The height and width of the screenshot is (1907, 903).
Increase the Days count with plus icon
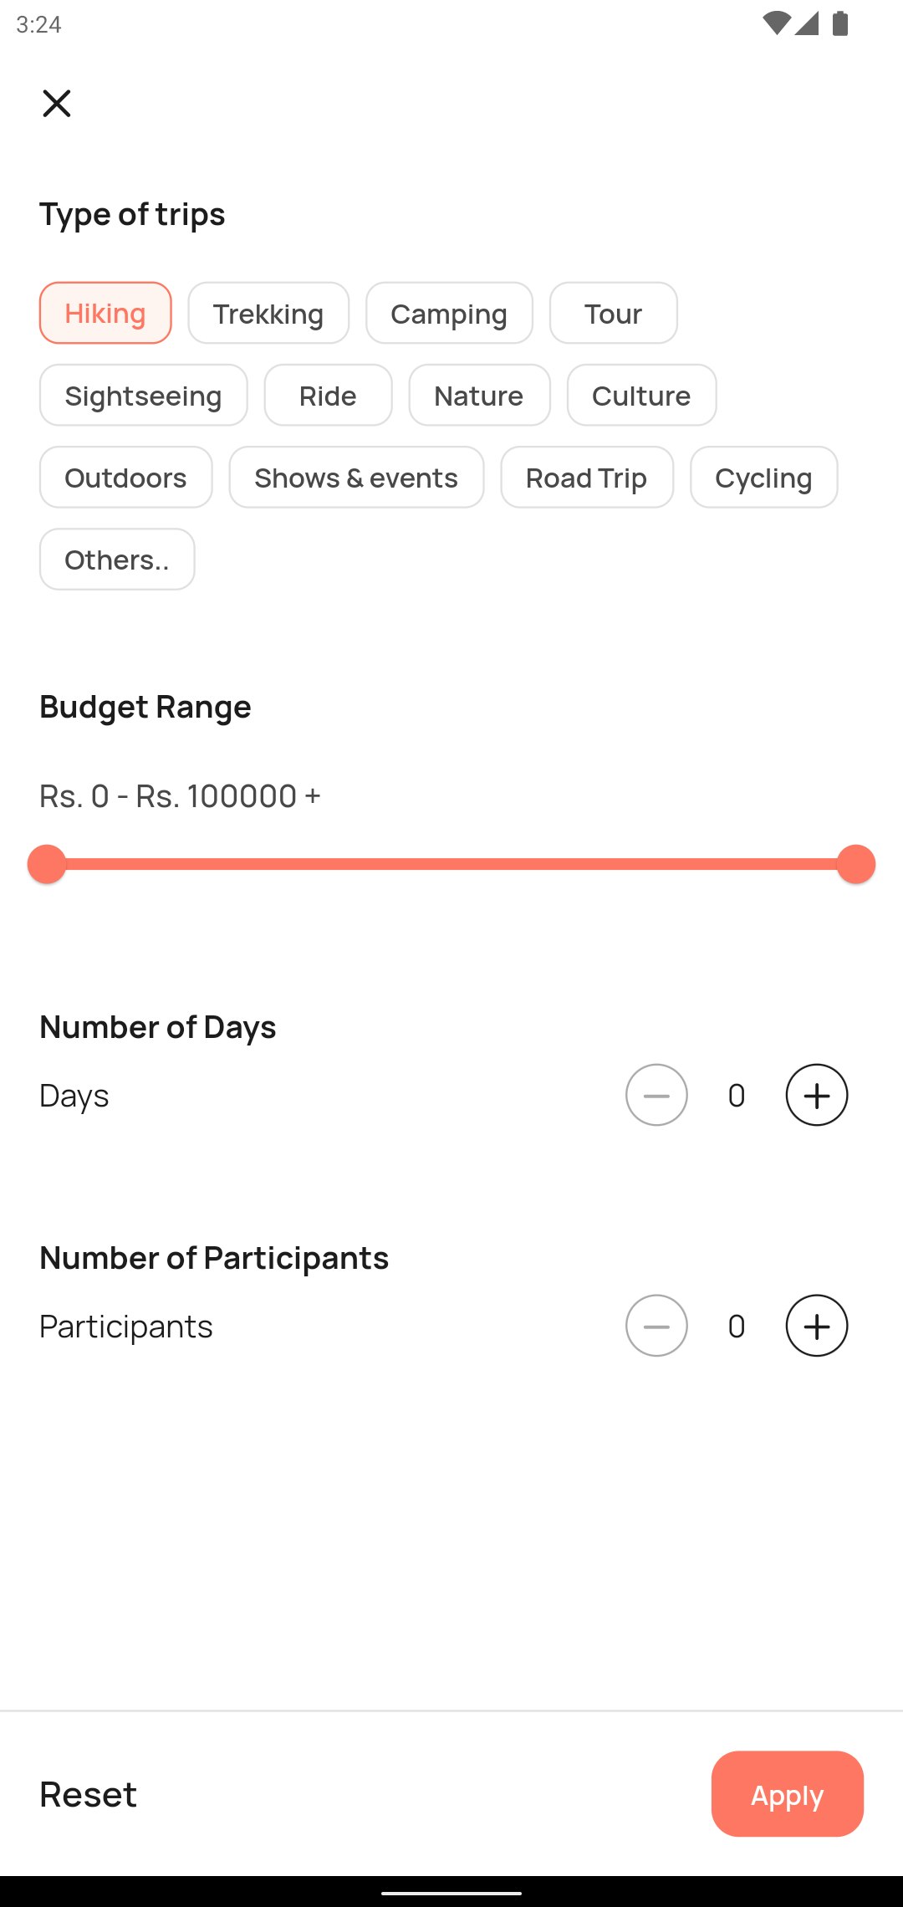(x=817, y=1095)
